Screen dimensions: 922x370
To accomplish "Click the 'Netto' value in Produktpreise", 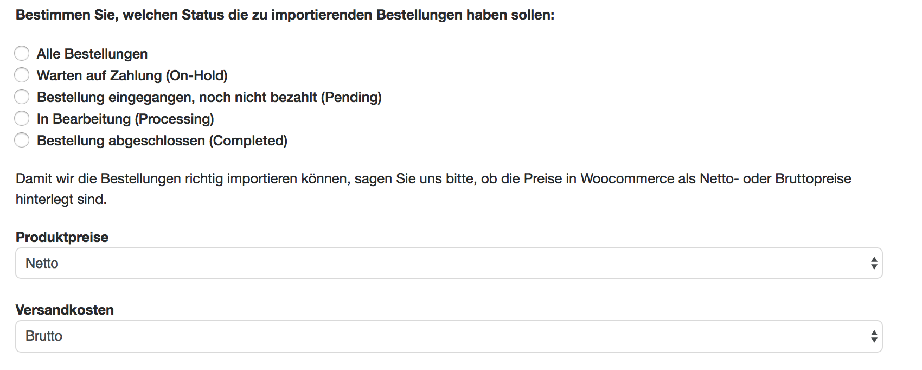I will click(x=42, y=263).
